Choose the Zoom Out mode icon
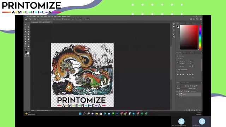Screen dimensions: 226x127 (38, 19)
